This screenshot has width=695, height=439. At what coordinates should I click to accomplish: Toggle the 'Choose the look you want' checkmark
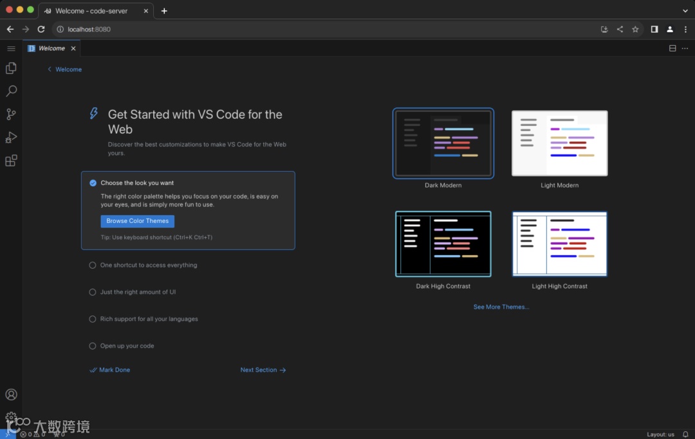pos(93,183)
